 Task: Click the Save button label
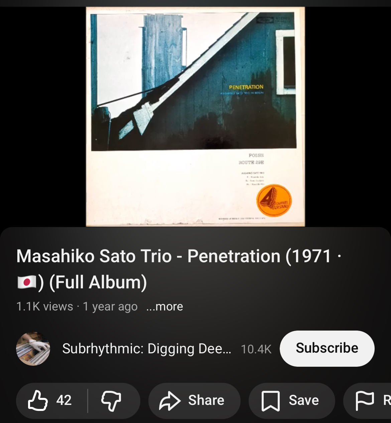pyautogui.click(x=304, y=400)
